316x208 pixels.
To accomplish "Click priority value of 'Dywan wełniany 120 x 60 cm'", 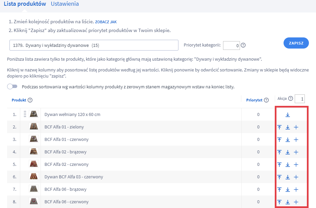I will (258, 115).
